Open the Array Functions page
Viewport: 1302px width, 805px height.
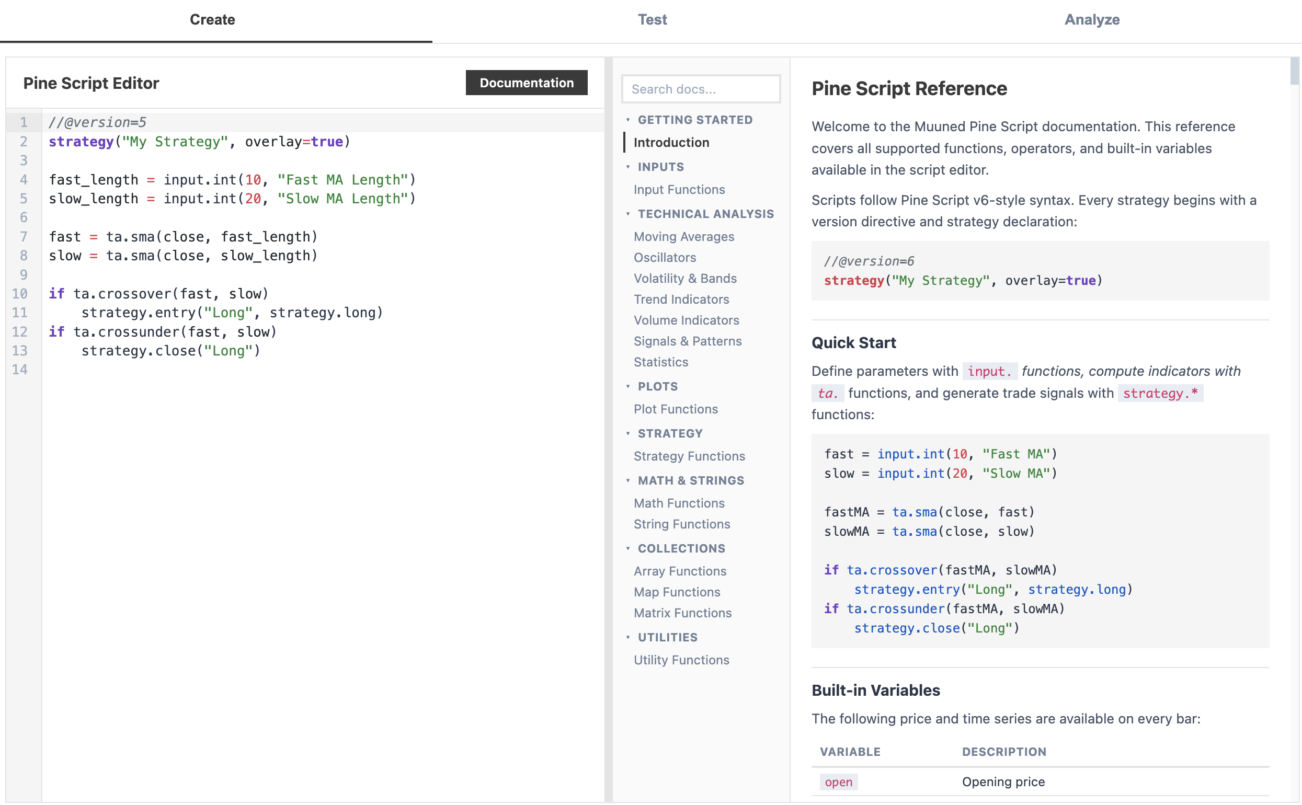(679, 571)
